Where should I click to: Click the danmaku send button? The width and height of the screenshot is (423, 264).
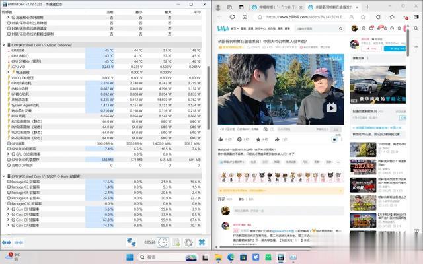click(x=336, y=129)
